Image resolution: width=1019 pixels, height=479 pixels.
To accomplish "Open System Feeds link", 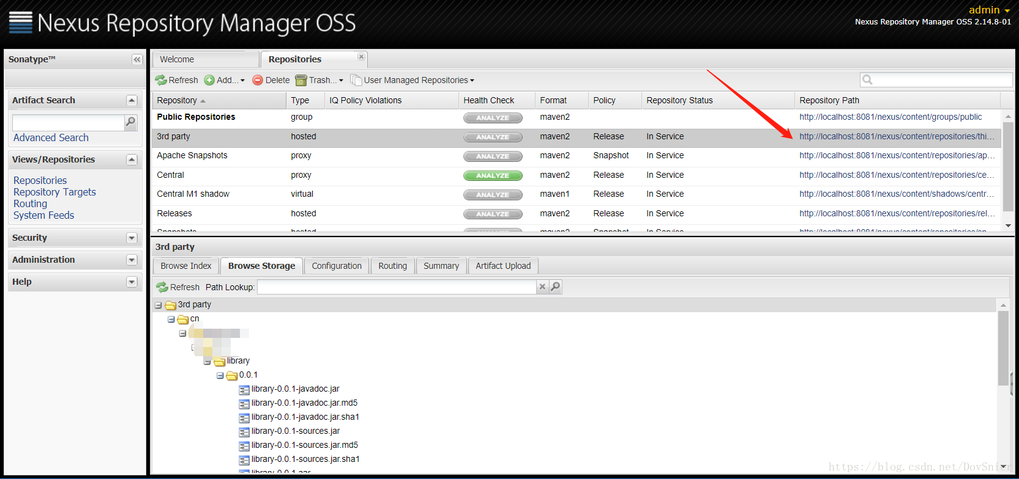I will coord(43,215).
